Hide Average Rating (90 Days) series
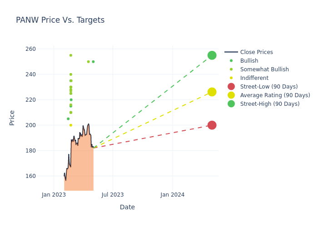This screenshot has width=318, height=227. coord(275,95)
